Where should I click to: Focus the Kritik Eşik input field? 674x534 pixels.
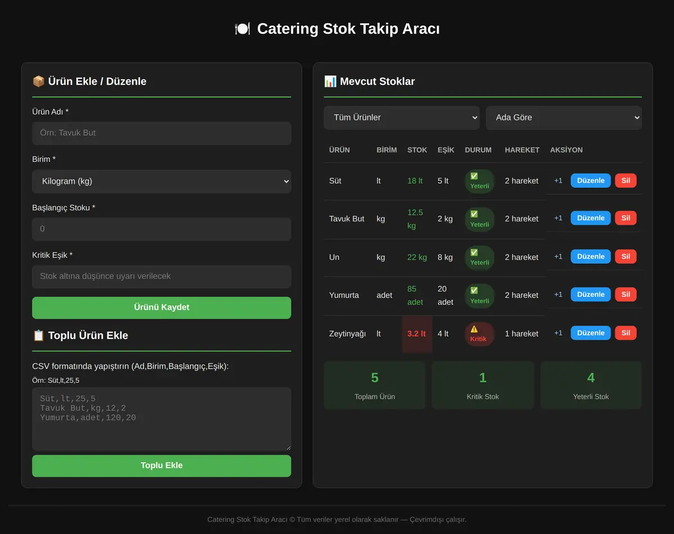162,277
